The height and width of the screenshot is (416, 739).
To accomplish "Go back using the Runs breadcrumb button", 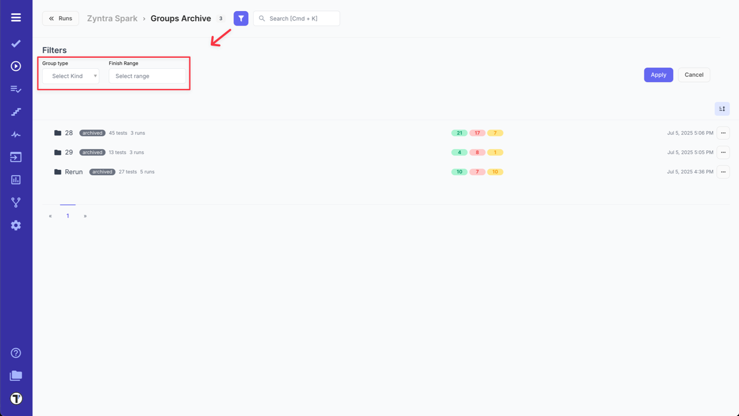I will coord(60,18).
